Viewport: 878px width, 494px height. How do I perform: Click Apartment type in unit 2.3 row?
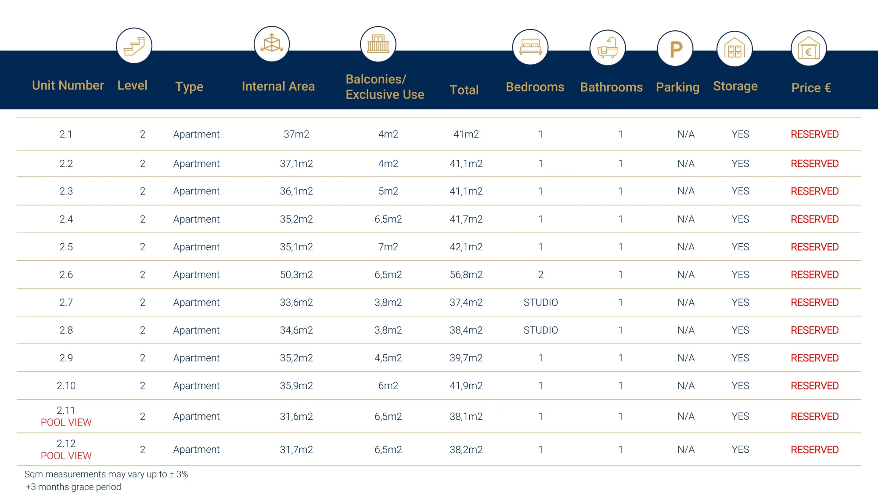(x=196, y=191)
